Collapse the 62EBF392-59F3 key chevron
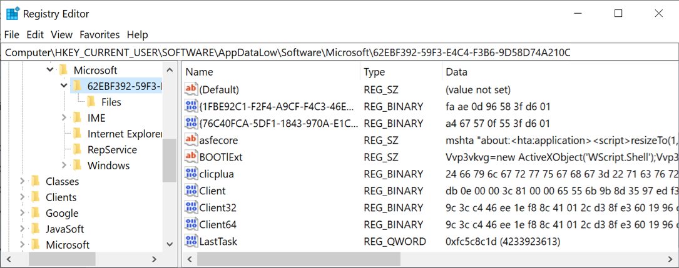Image resolution: width=679 pixels, height=268 pixels. tap(64, 86)
